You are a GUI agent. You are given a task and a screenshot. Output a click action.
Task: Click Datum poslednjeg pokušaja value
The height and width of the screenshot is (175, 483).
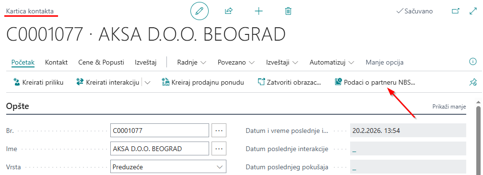[x=408, y=167]
